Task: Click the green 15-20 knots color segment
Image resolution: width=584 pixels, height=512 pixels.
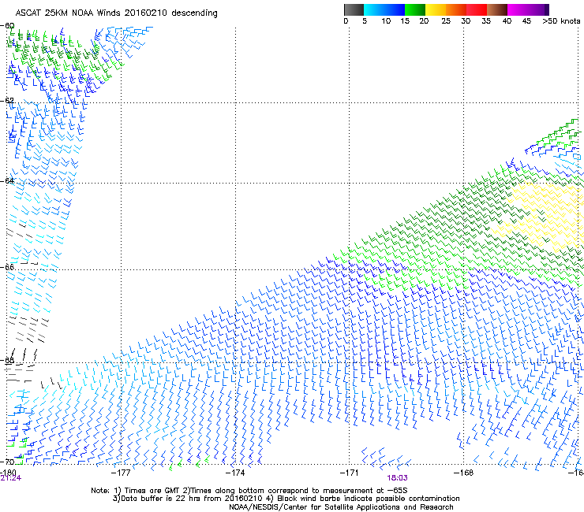Action: pos(415,9)
